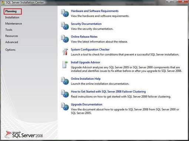Viewport: 189px width, 141px height.
Task: Click 'Launch a tool to check for conditions' description
Action: (125, 55)
